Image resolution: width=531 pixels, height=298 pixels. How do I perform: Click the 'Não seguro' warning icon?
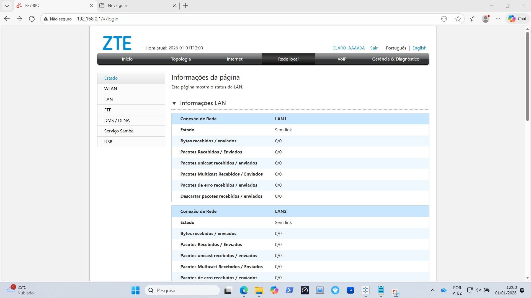click(46, 19)
